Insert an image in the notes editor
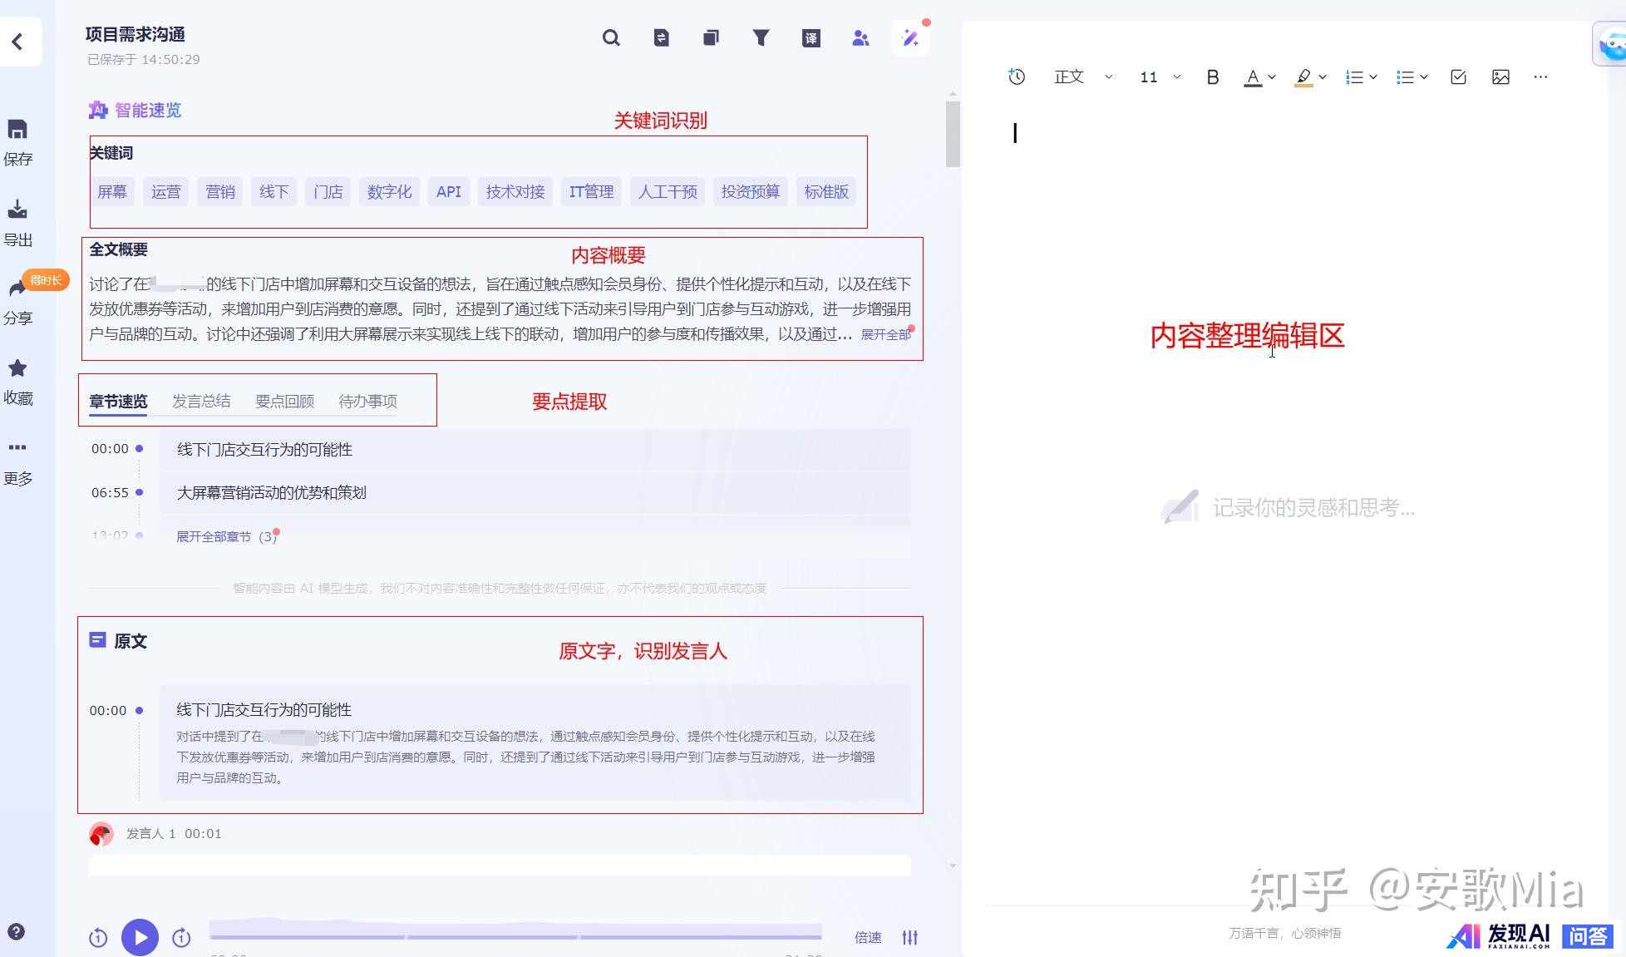This screenshot has height=957, width=1626. (1500, 77)
